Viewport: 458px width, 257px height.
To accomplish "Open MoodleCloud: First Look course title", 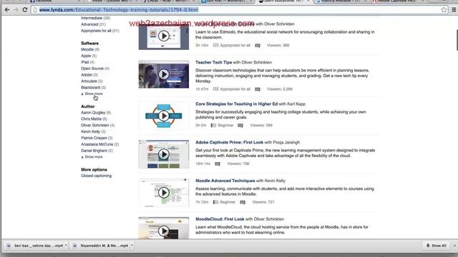I will 220,219.
